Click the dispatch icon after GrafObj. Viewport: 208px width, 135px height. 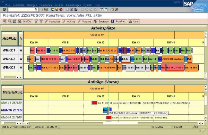[x=36, y=21]
